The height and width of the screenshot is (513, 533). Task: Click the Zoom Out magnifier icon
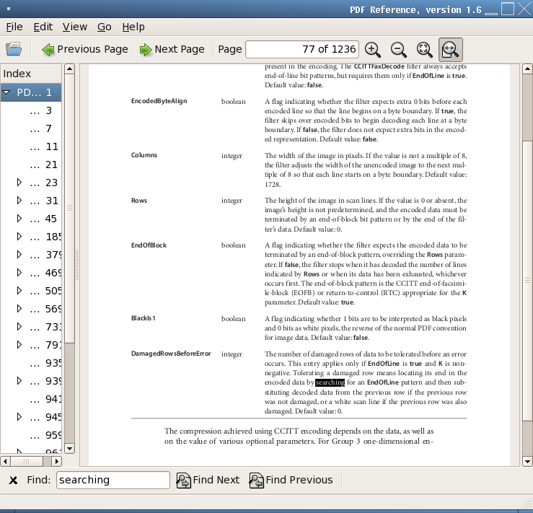398,49
